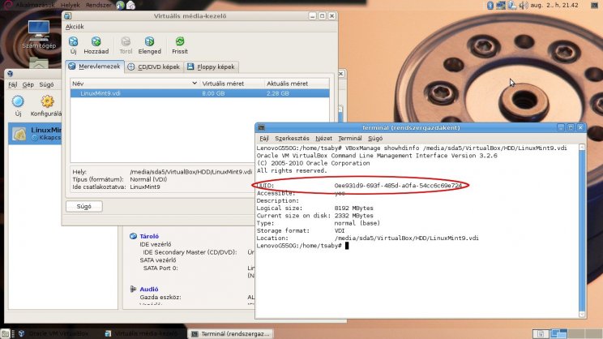Click the Tároló storage section icon
Image resolution: width=603 pixels, height=339 pixels.
[133, 236]
